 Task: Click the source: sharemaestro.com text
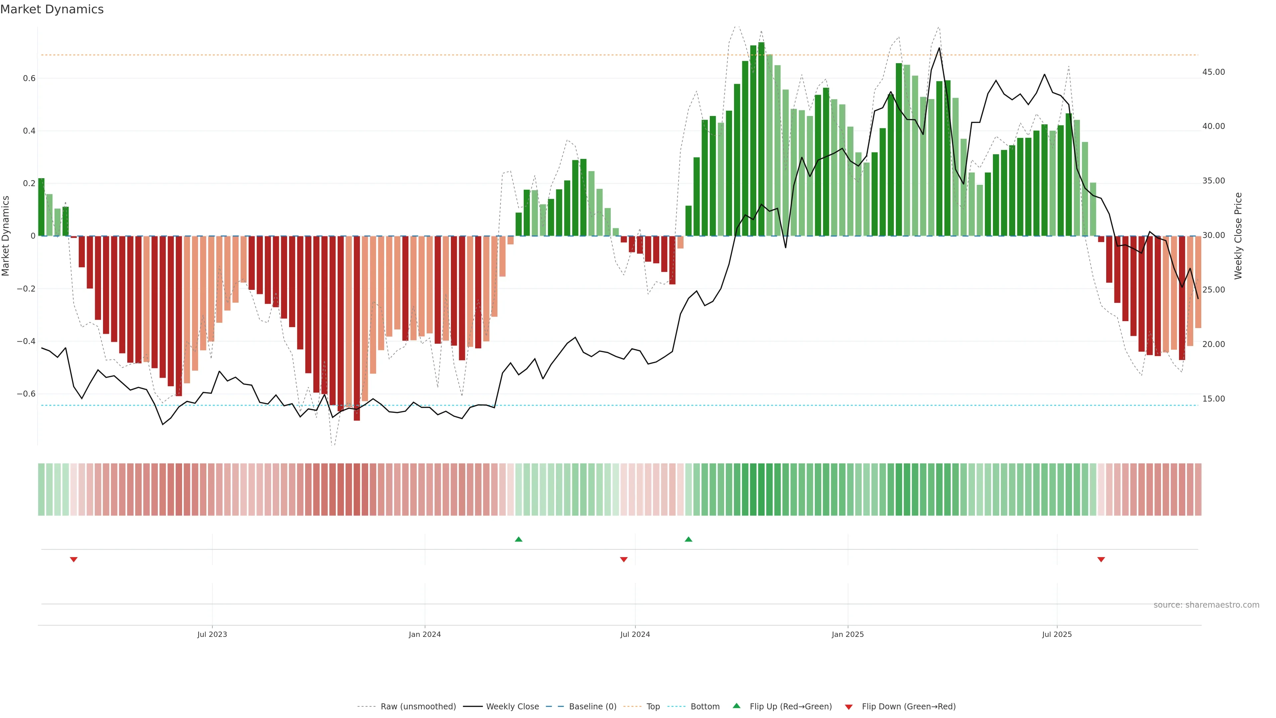1206,605
